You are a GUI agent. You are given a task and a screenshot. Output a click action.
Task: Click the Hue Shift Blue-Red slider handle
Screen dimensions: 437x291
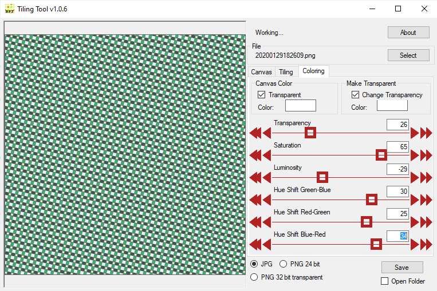[x=376, y=244]
